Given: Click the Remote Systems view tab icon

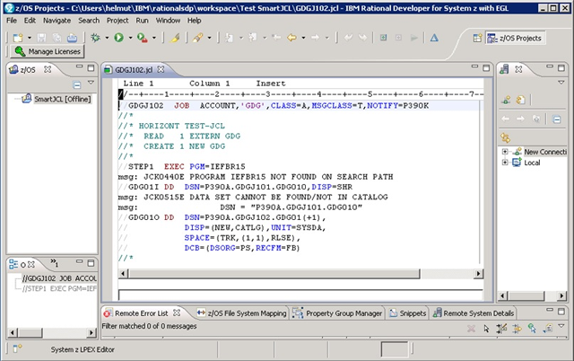Looking at the screenshot, I should pyautogui.click(x=504, y=69).
